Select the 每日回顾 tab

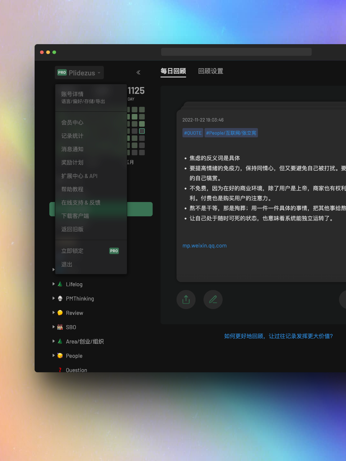[x=173, y=71]
